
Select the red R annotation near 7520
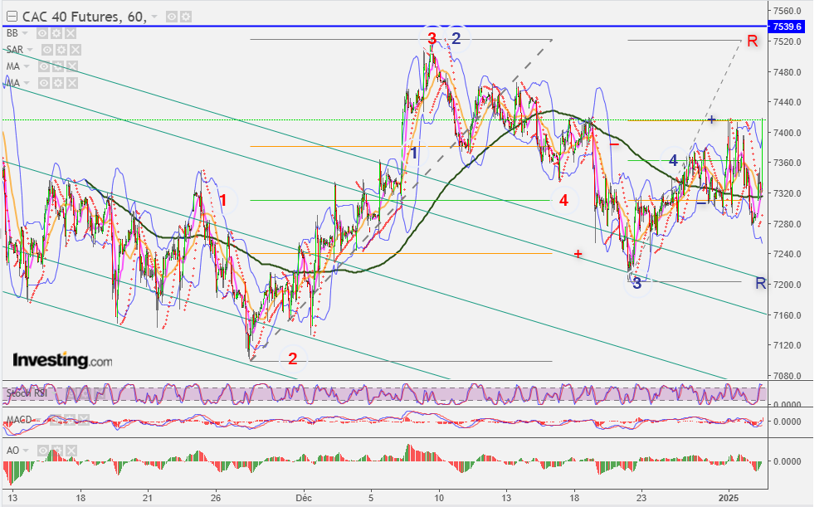(752, 41)
